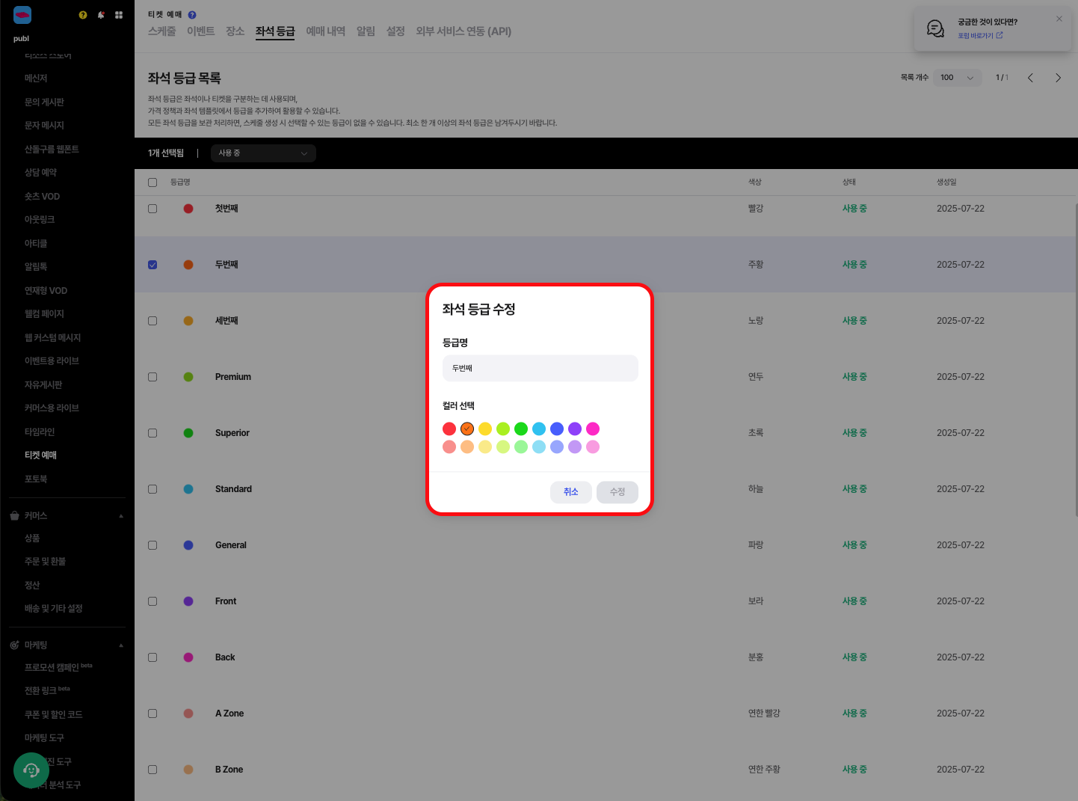
Task: Open the publ workspace logo icon
Action: click(21, 14)
